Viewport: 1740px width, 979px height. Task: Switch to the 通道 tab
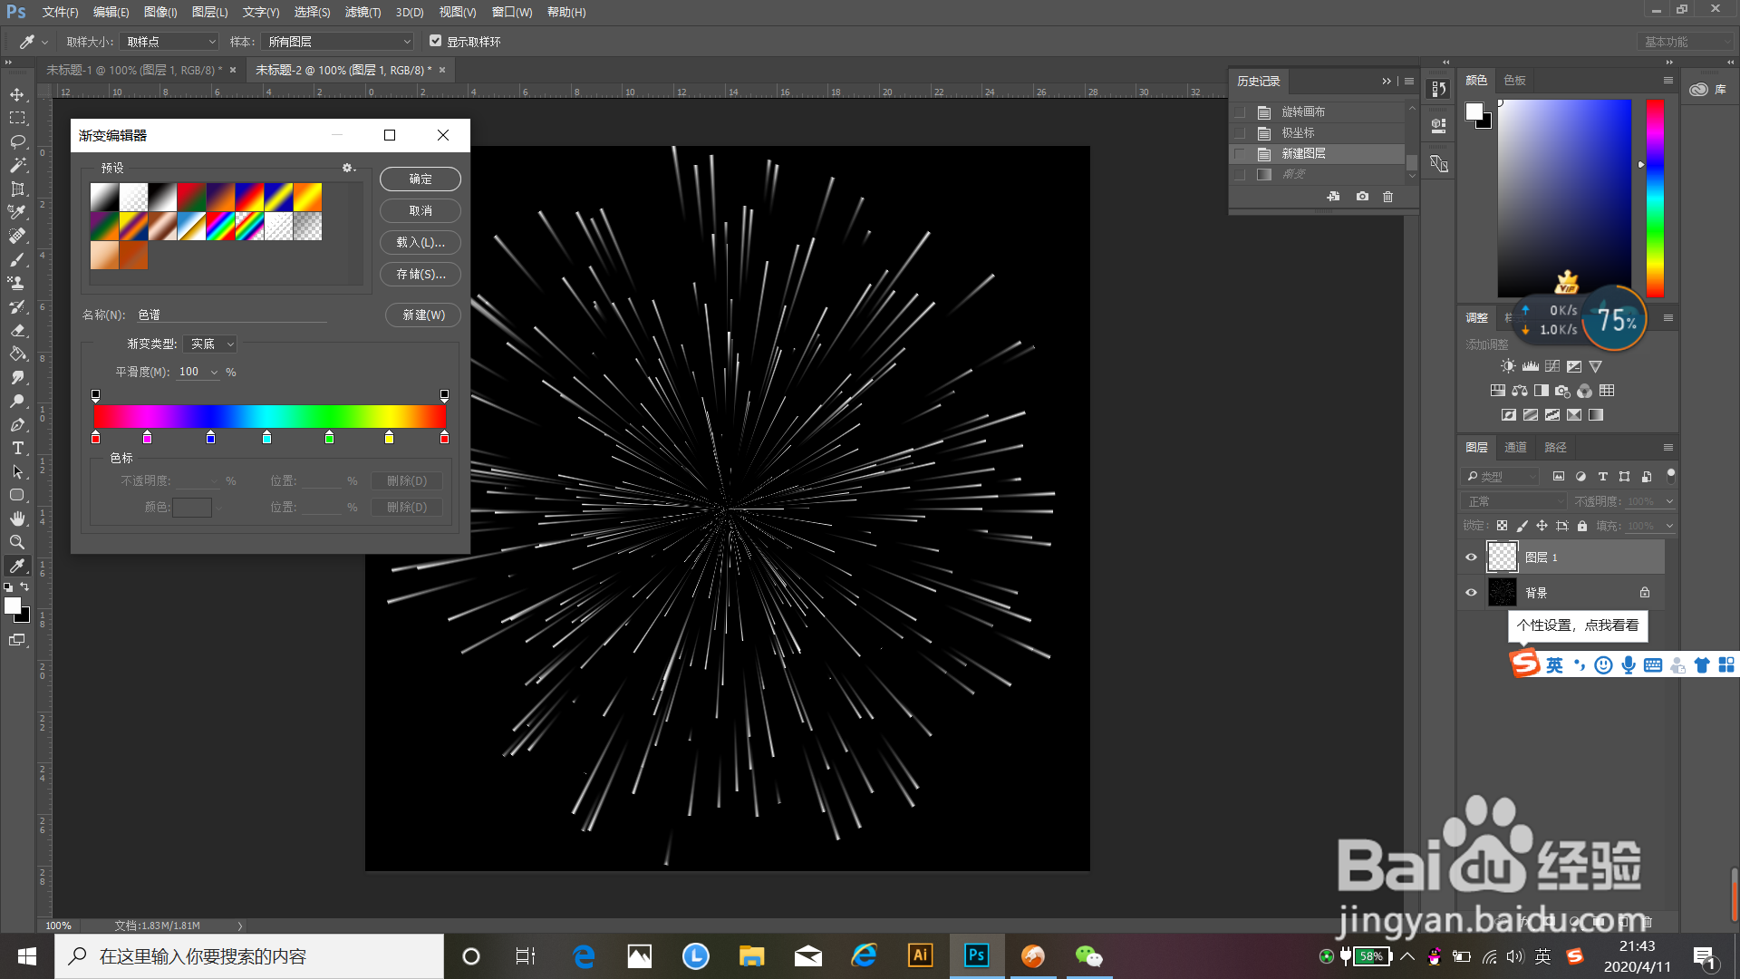(x=1515, y=447)
